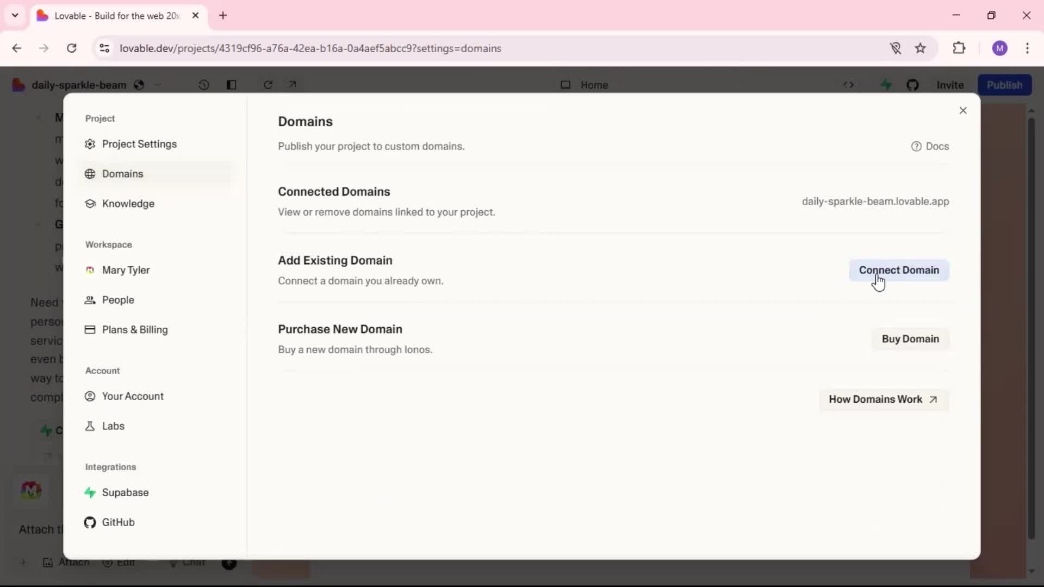Click the daily-sparkle-beam.lovable.app domain text
The height and width of the screenshot is (587, 1044).
[875, 201]
